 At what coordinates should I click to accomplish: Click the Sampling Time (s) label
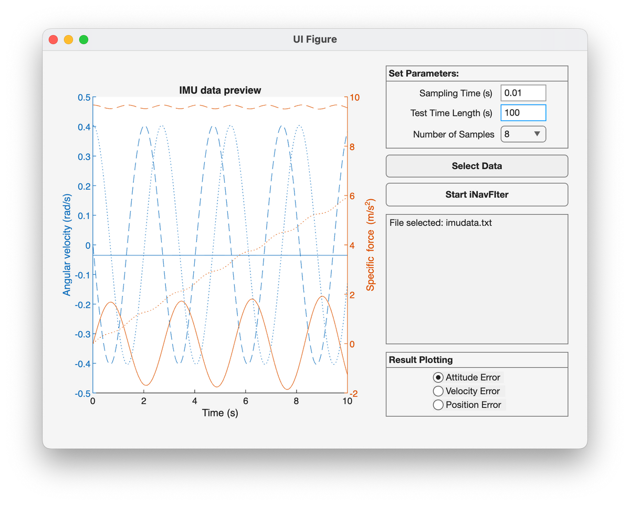tap(456, 93)
